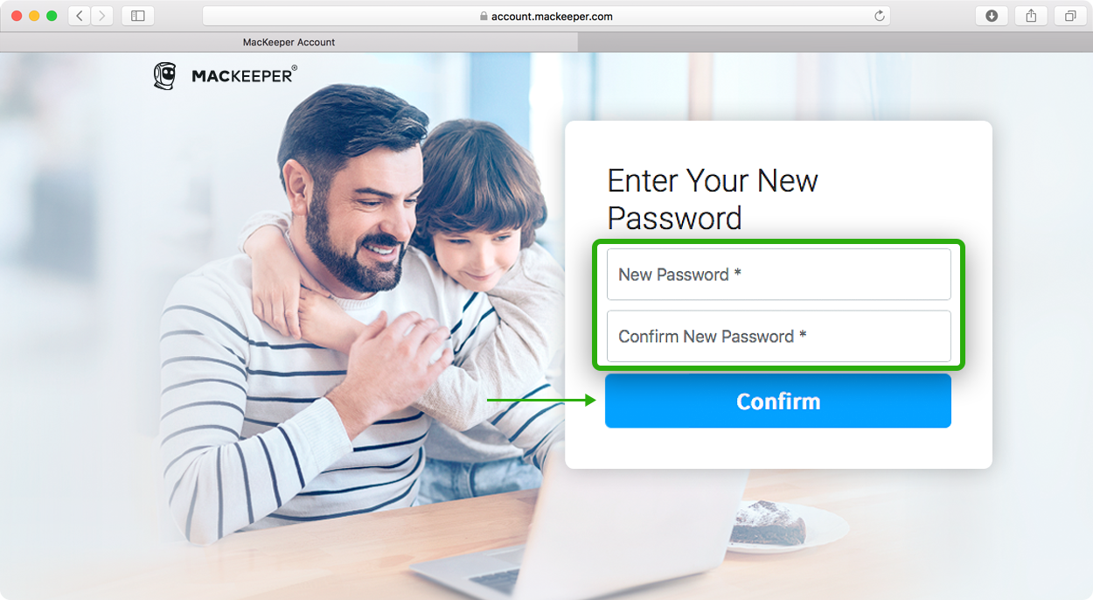This screenshot has height=600, width=1093.
Task: Focus the New Password field
Action: click(x=779, y=275)
